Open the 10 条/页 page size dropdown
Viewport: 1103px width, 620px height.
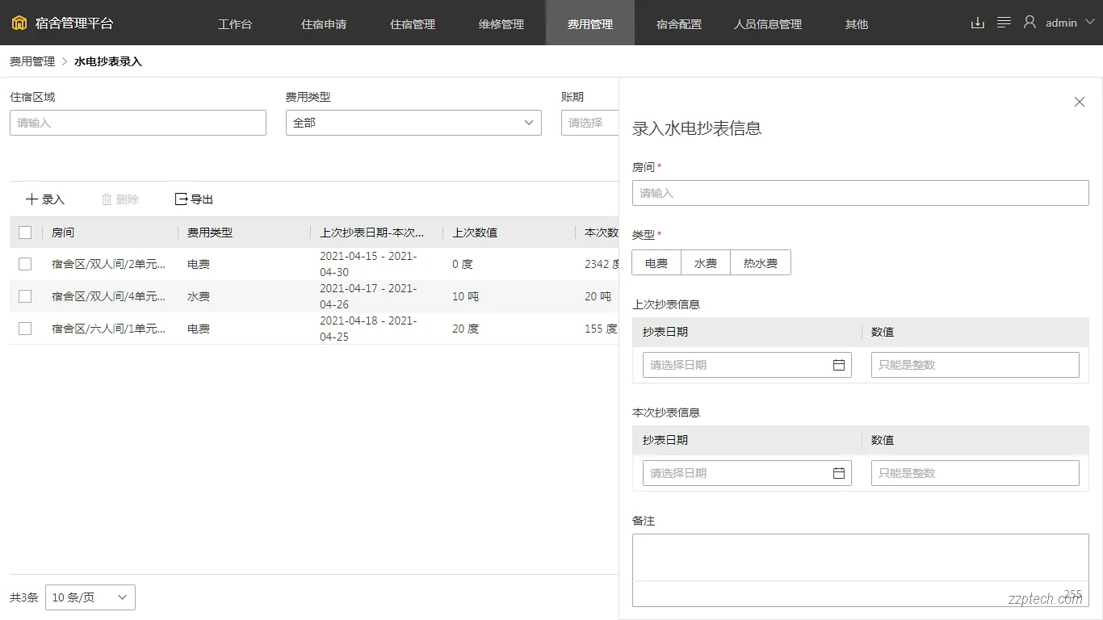coord(90,597)
